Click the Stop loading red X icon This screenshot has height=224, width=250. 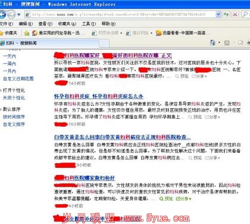235,14
